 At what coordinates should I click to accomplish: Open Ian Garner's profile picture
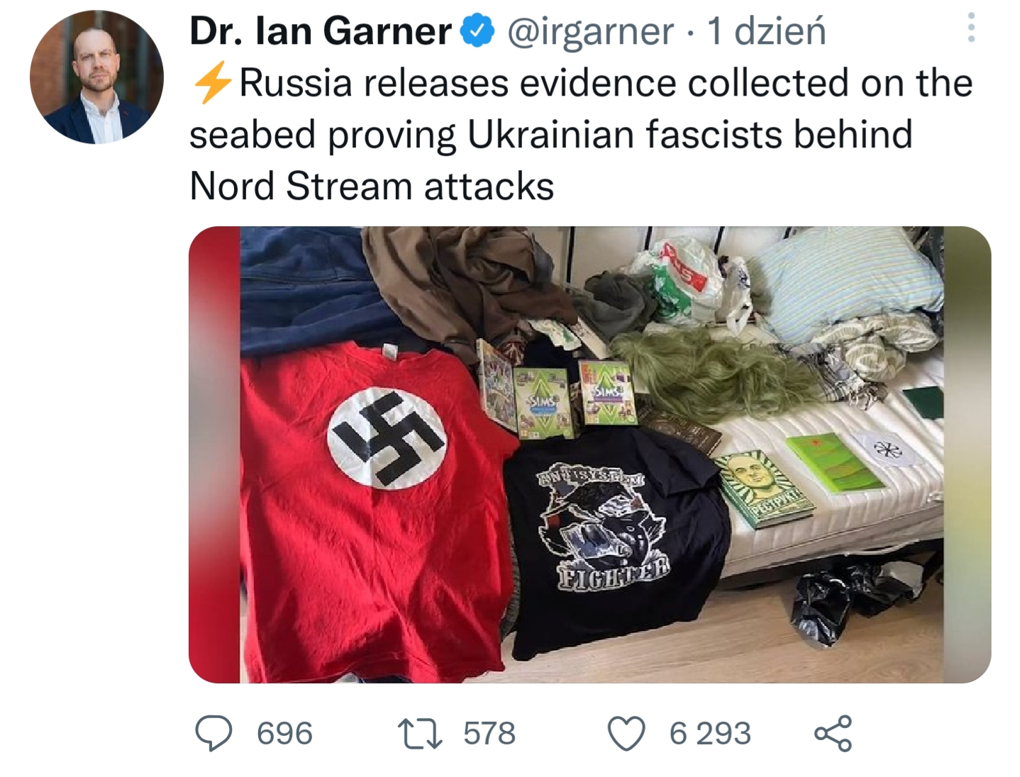pos(96,77)
